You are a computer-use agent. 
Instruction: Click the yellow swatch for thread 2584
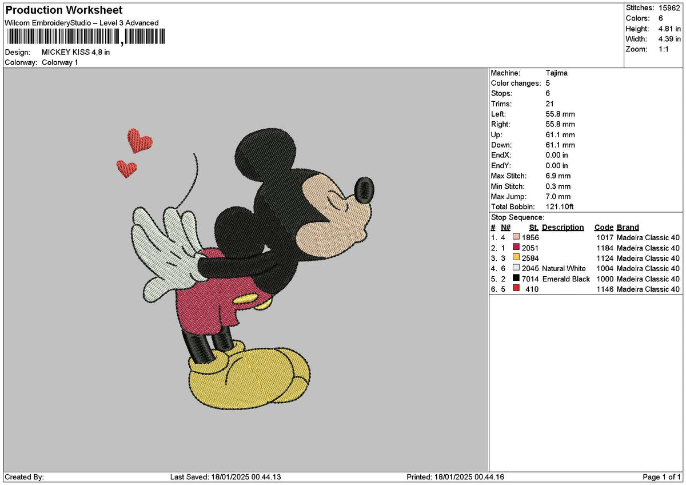(516, 258)
